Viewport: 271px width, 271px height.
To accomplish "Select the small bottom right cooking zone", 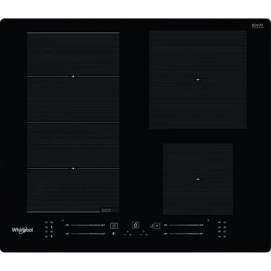I will (198, 179).
